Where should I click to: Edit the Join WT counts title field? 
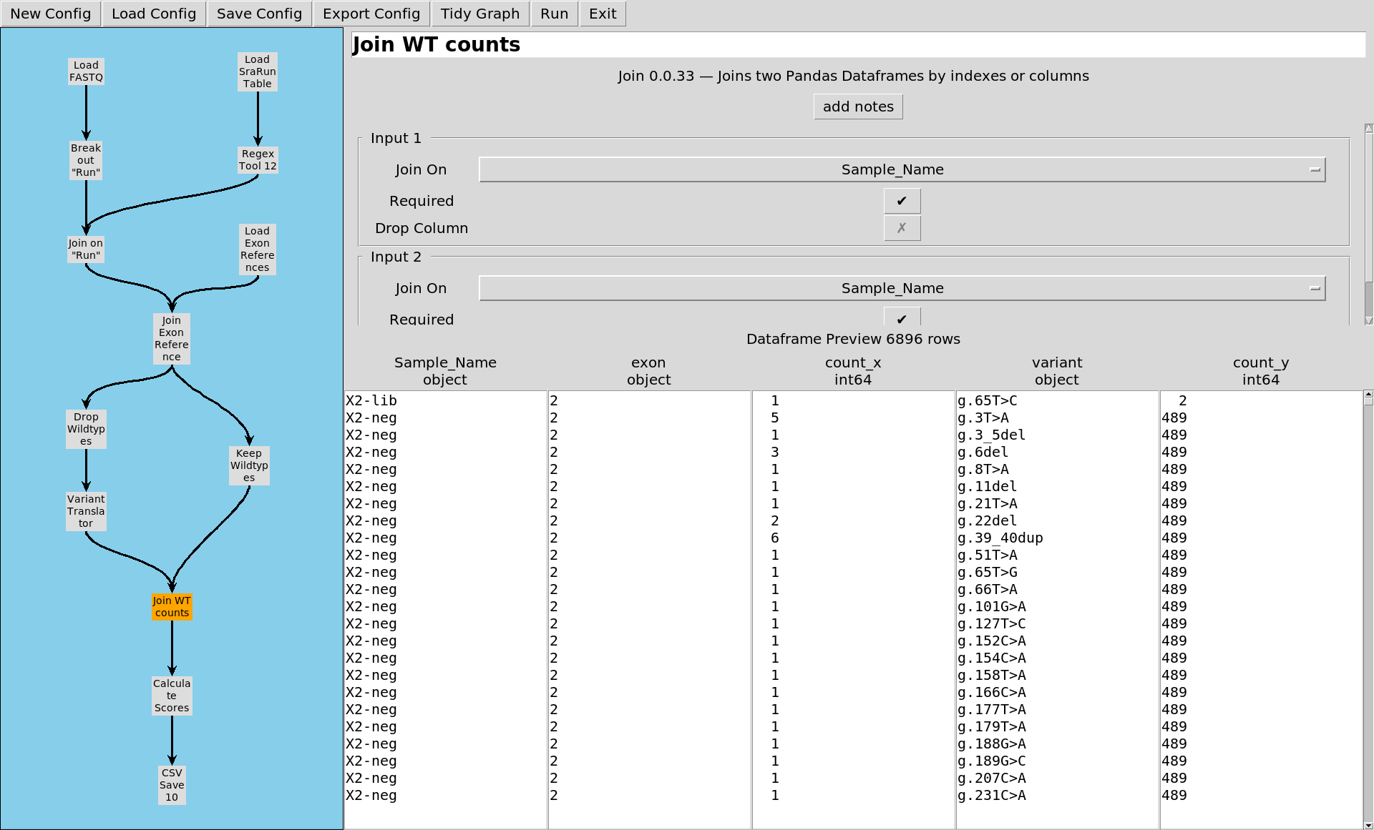coord(857,44)
